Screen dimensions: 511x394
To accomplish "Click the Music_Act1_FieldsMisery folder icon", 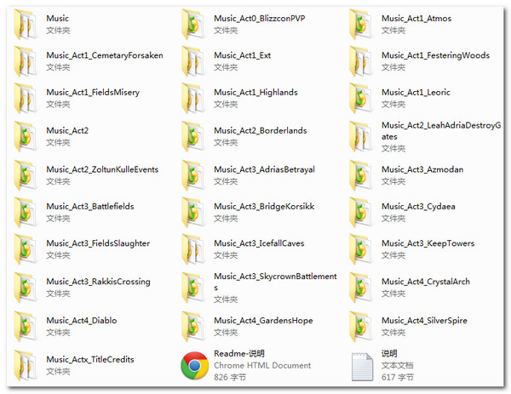I will (x=26, y=99).
